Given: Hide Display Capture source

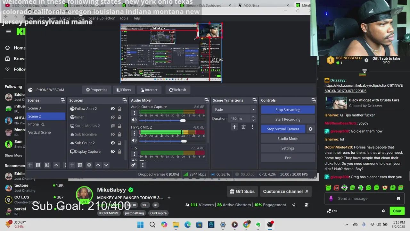Looking at the screenshot, I should point(113,151).
